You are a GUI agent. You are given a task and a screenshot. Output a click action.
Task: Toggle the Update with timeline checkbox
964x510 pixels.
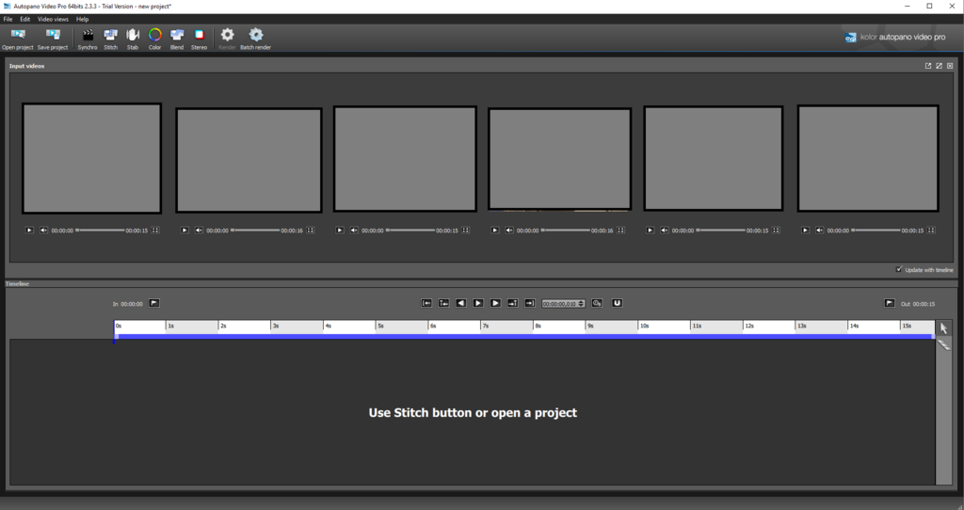click(x=899, y=269)
